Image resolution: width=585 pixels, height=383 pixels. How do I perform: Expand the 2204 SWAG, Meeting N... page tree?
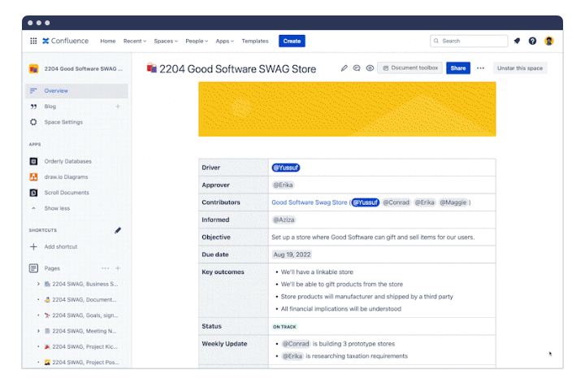click(38, 331)
